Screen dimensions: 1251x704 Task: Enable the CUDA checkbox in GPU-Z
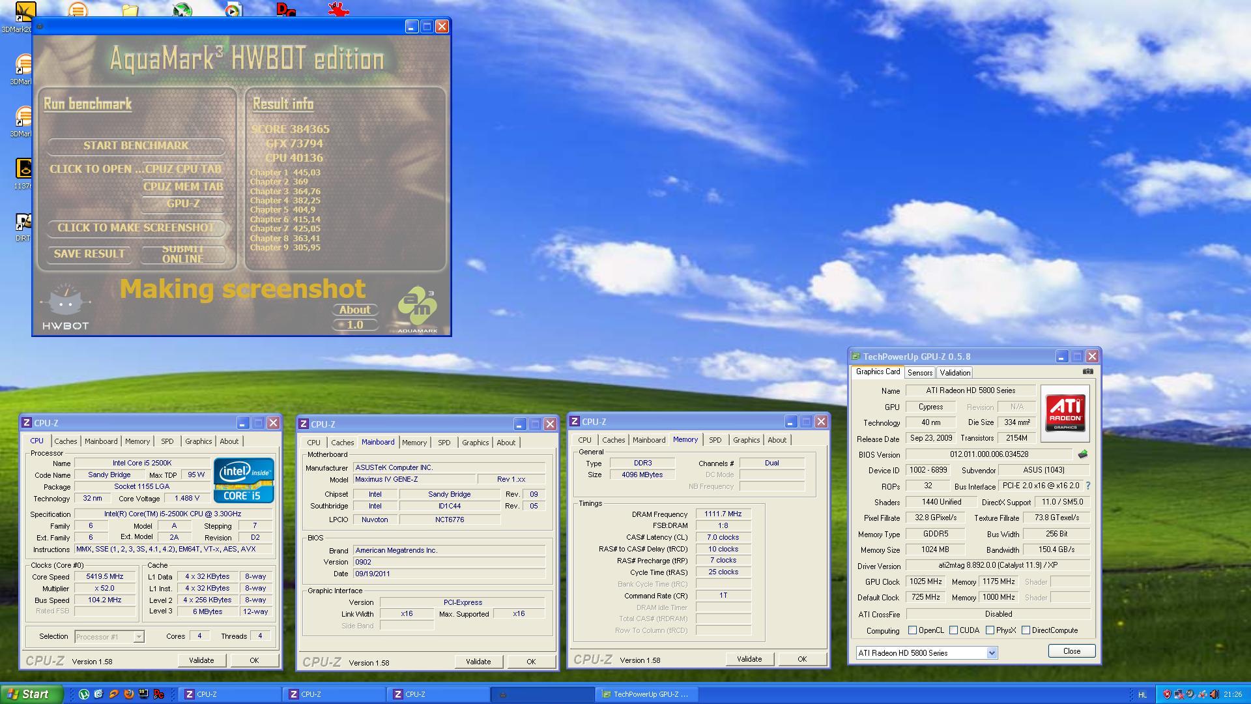coord(953,630)
